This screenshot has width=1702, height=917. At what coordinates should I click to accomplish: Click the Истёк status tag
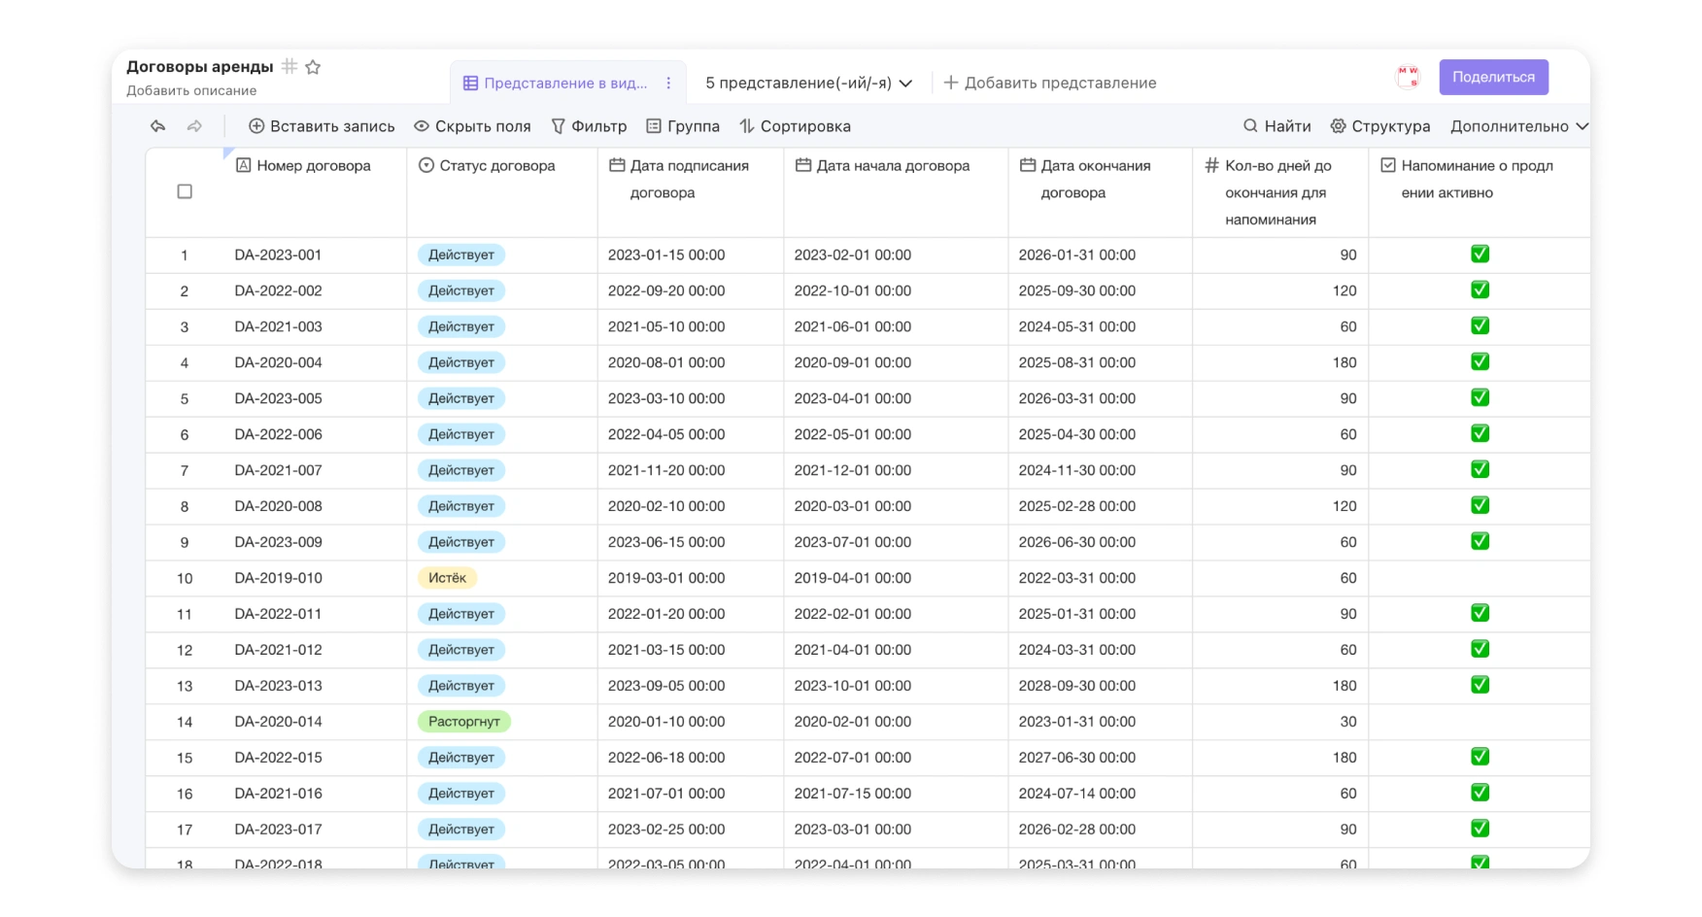tap(447, 578)
